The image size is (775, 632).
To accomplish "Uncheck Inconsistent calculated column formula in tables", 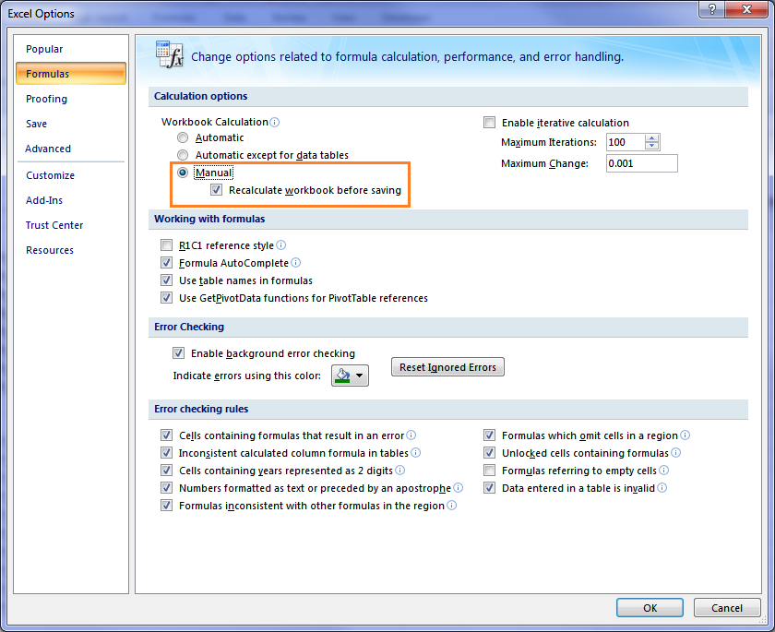I will pyautogui.click(x=167, y=453).
